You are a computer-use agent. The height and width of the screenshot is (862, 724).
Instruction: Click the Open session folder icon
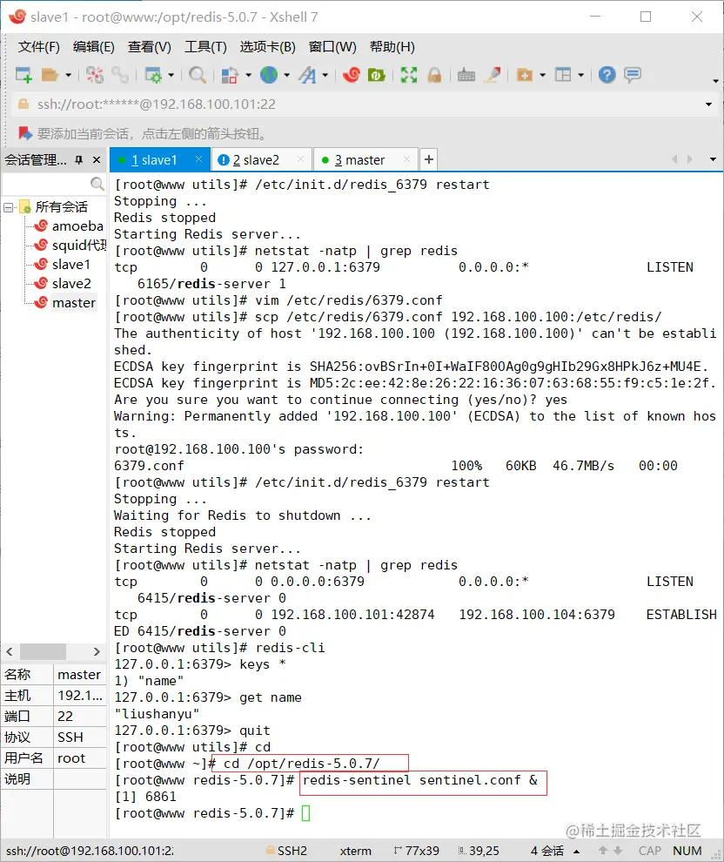[50, 75]
